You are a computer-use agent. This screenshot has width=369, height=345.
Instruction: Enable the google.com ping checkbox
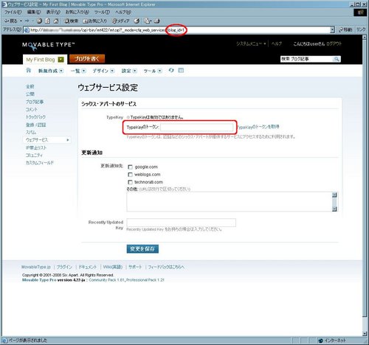click(x=130, y=167)
